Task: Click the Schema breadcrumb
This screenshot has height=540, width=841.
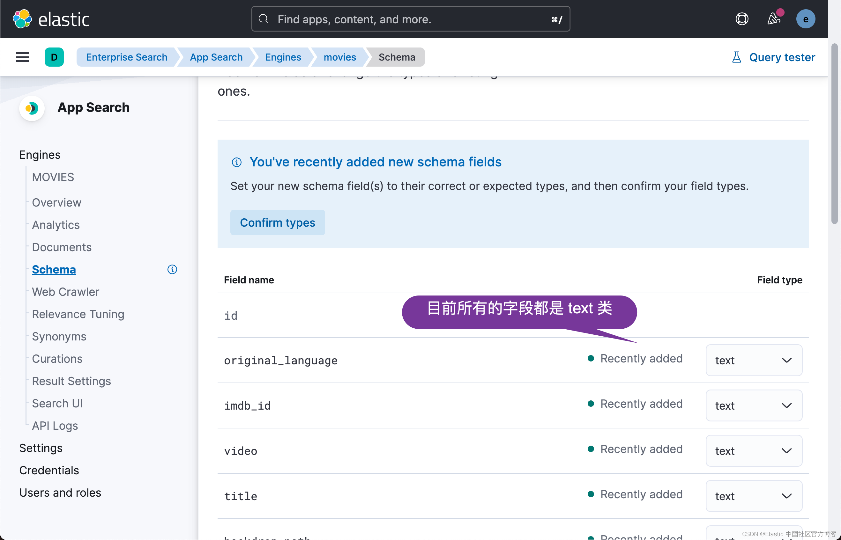Action: click(397, 57)
